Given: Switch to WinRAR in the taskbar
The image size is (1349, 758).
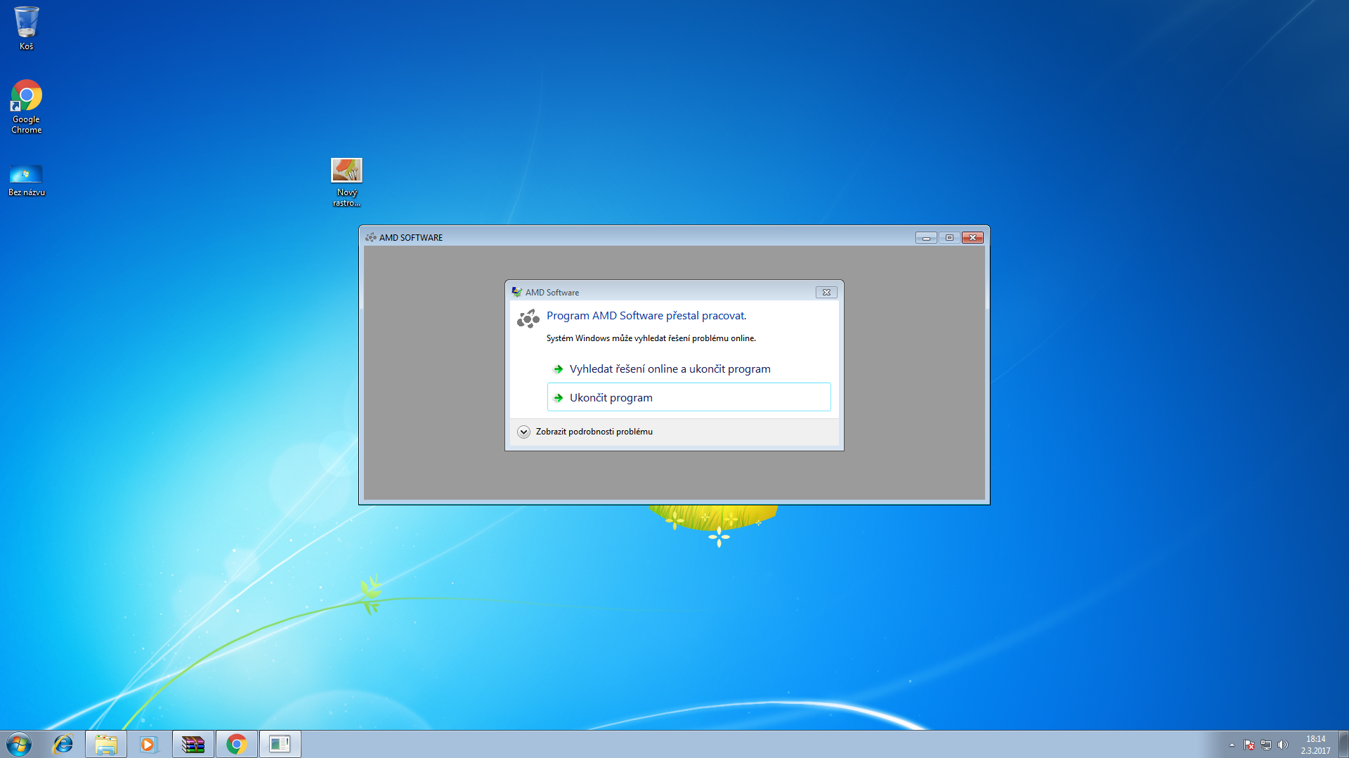Looking at the screenshot, I should pyautogui.click(x=193, y=744).
